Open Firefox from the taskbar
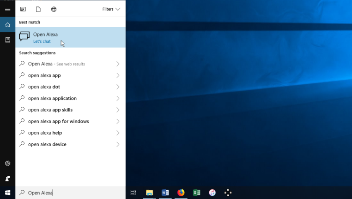The width and height of the screenshot is (352, 199). [x=181, y=193]
